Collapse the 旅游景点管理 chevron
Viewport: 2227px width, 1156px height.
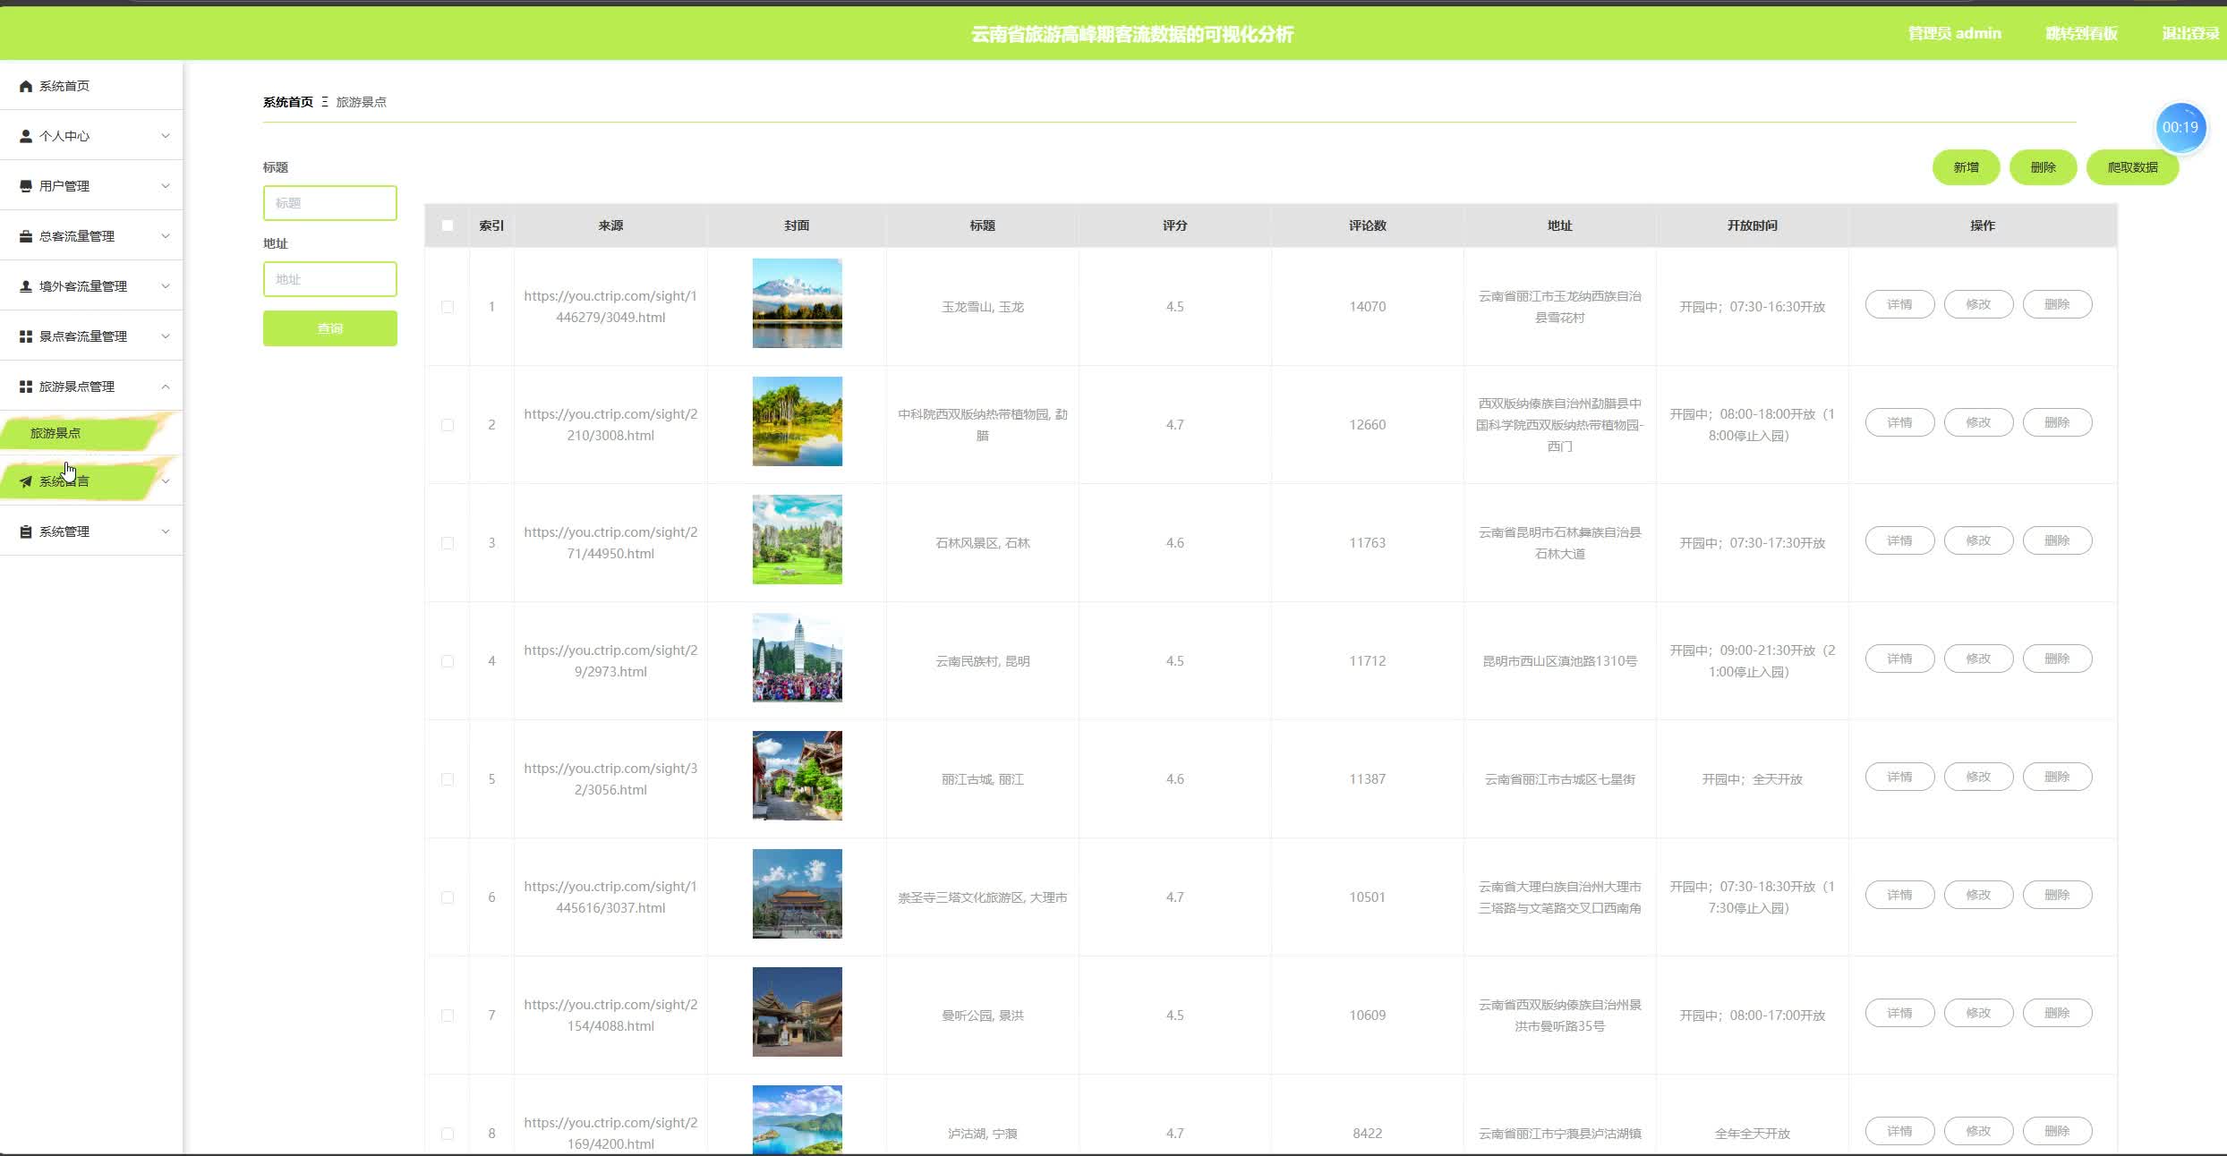(x=166, y=387)
